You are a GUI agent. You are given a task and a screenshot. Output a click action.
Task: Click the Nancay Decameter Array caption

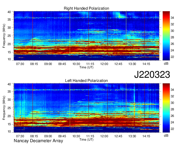click(38, 141)
